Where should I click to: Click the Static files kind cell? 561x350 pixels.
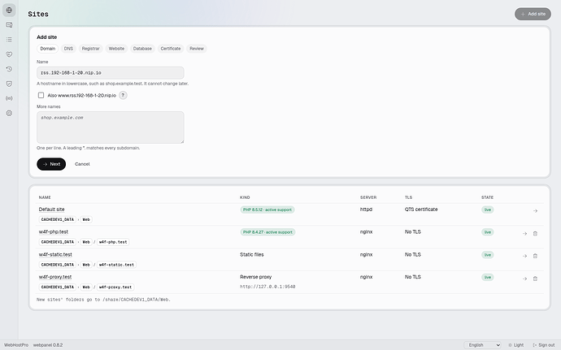[252, 254]
